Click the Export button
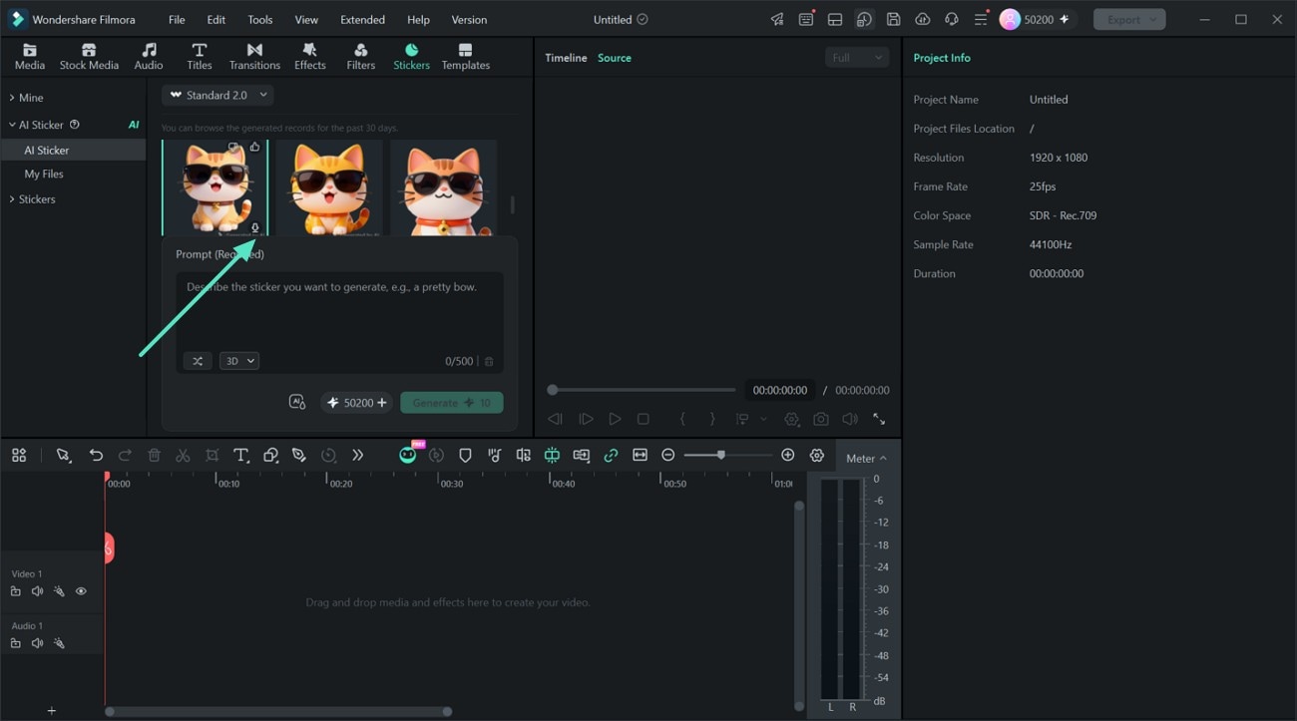The height and width of the screenshot is (721, 1297). click(x=1129, y=19)
